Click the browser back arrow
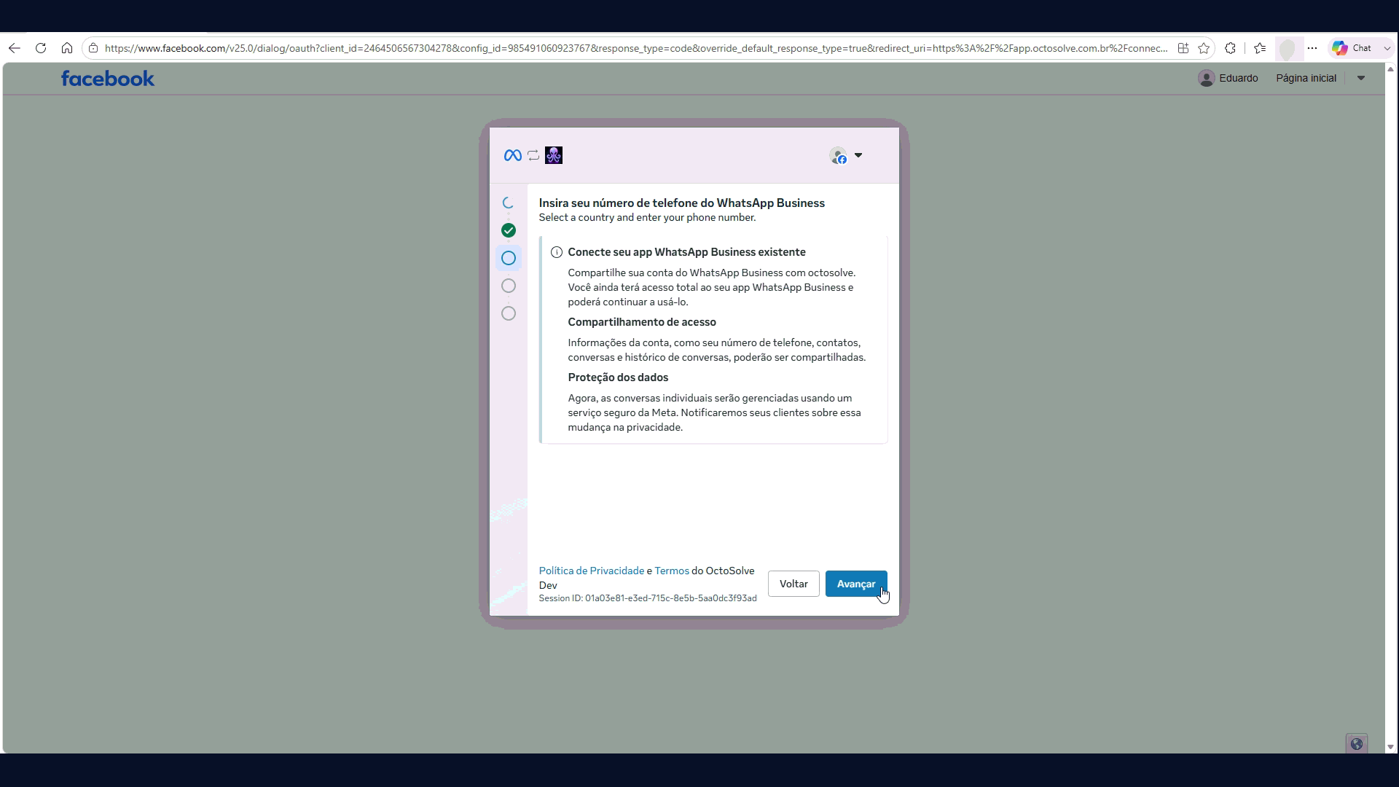 [x=15, y=48]
